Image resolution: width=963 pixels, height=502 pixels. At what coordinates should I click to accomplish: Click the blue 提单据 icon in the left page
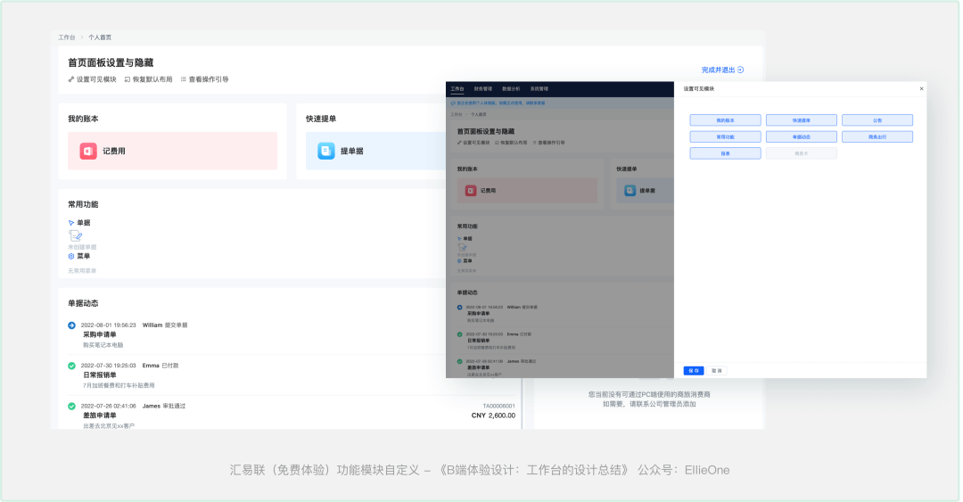coord(326,151)
